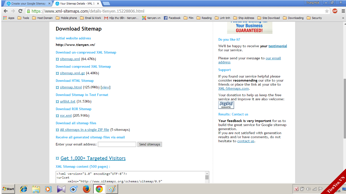
Task: Download the sitemap.xml.gz file
Action: pos(72,73)
